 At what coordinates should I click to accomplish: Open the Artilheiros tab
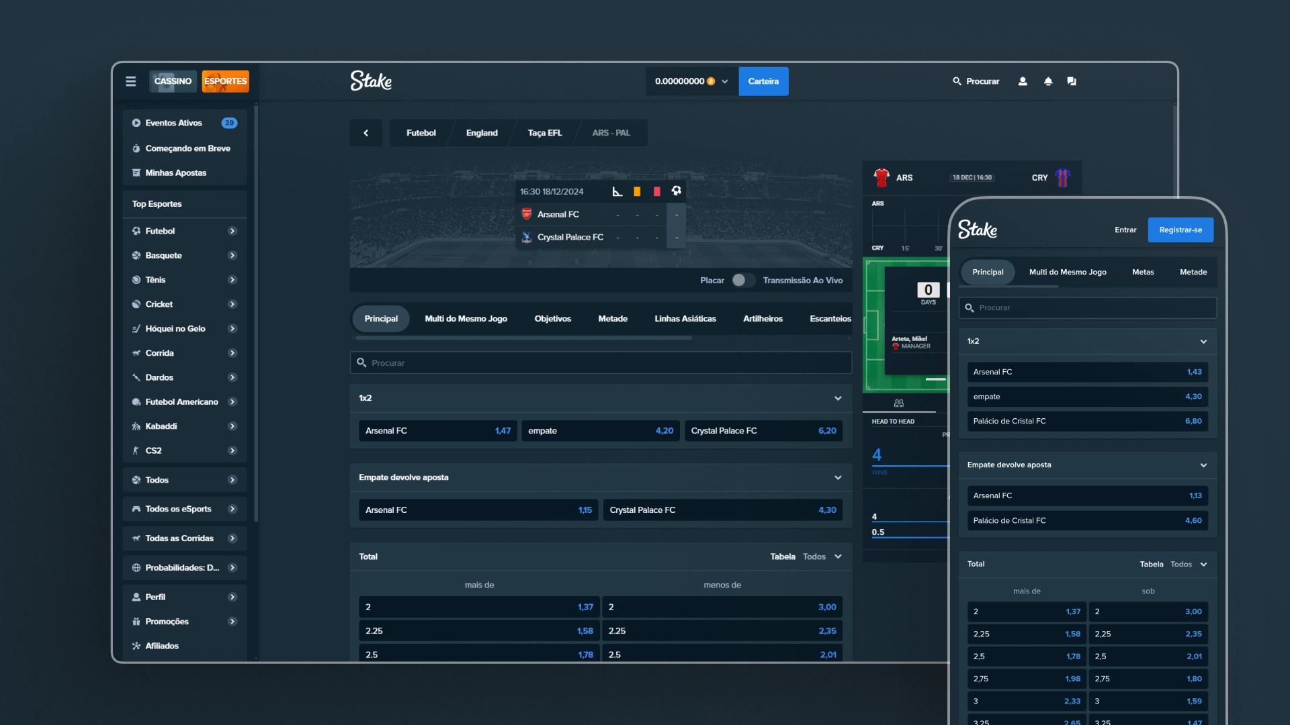(763, 319)
